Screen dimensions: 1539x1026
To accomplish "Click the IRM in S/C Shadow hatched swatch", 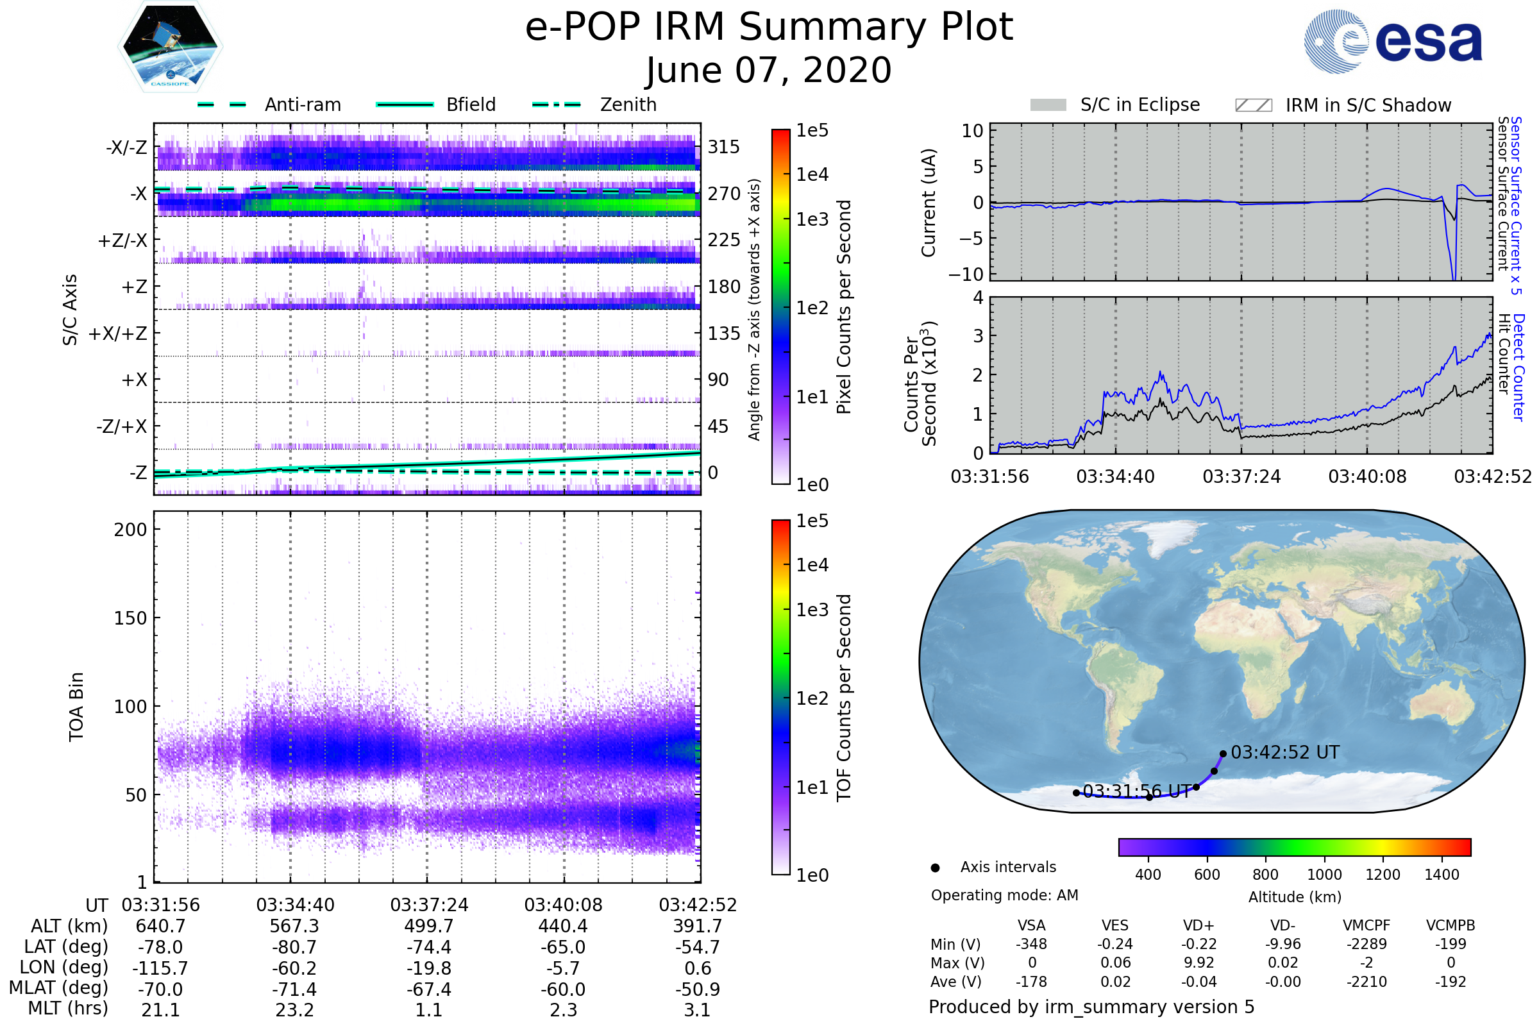I will 1253,105.
